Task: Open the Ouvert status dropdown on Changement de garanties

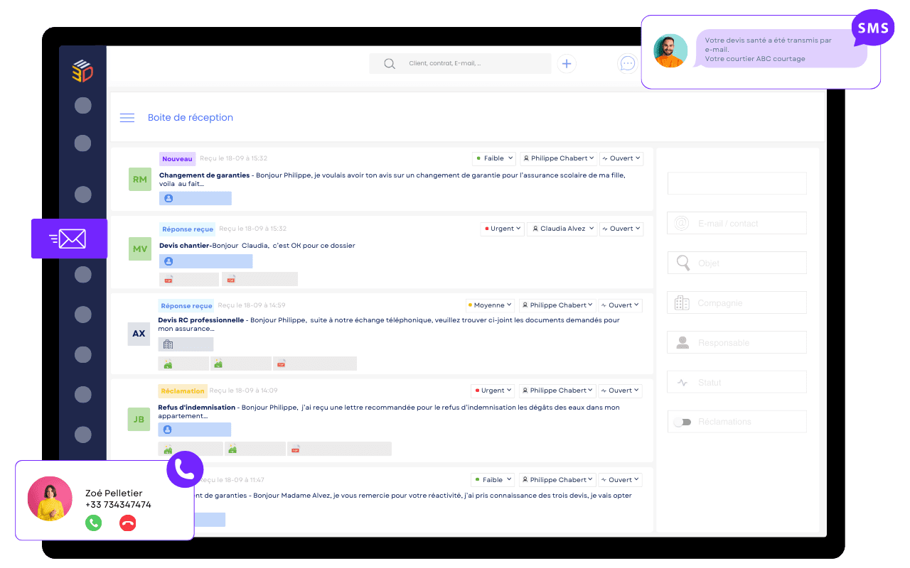Action: coord(621,158)
